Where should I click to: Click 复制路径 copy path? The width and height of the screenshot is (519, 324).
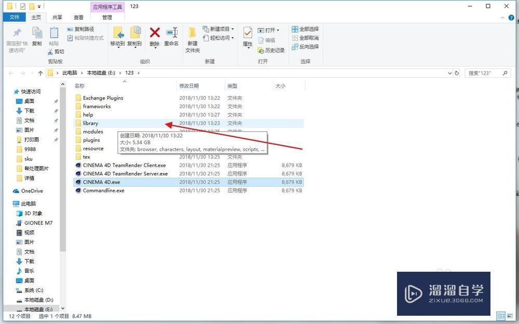point(81,29)
